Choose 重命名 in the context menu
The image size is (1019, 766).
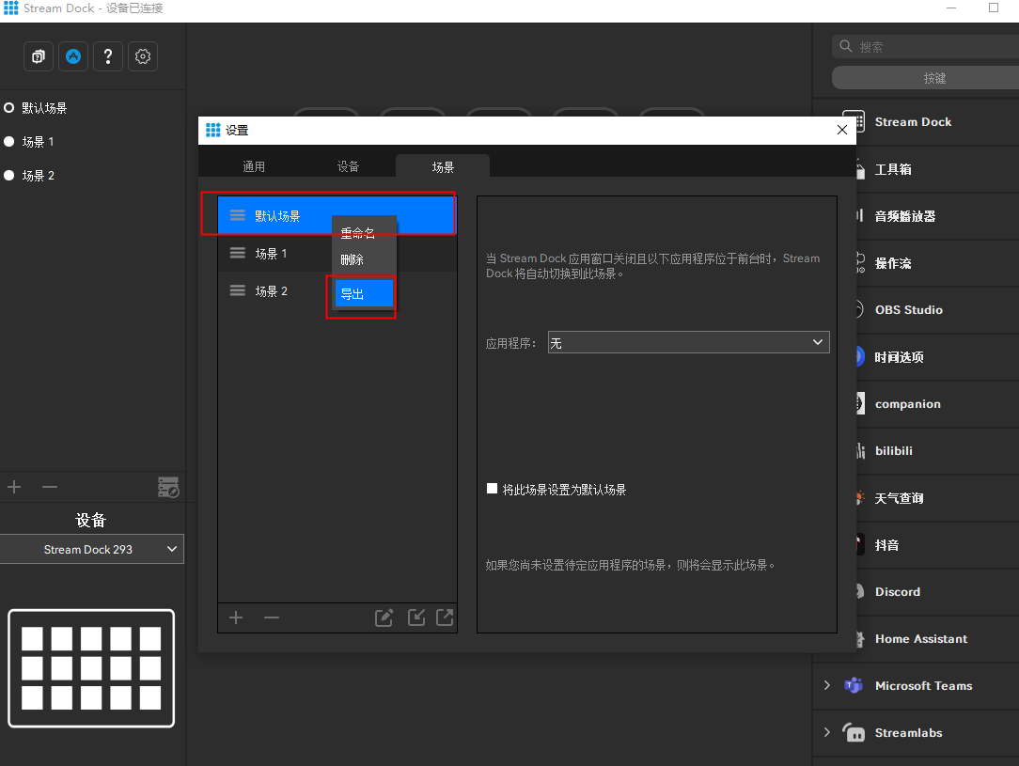[x=364, y=232]
